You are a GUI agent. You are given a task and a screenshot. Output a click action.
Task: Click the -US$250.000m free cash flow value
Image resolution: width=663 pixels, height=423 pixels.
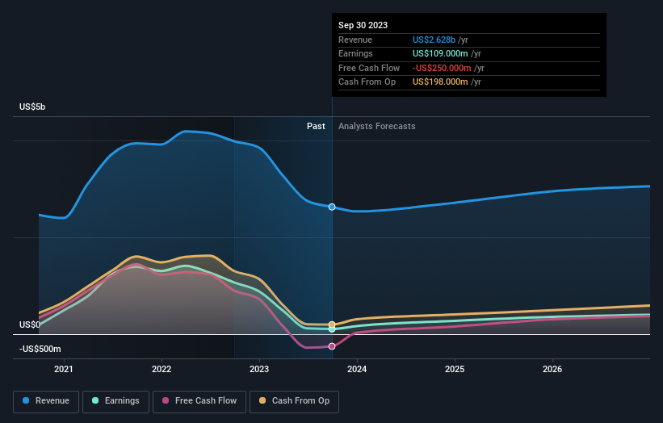442,68
